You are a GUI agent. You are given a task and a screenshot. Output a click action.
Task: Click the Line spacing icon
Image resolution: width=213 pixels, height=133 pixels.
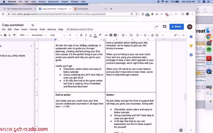pyautogui.click(x=131, y=35)
